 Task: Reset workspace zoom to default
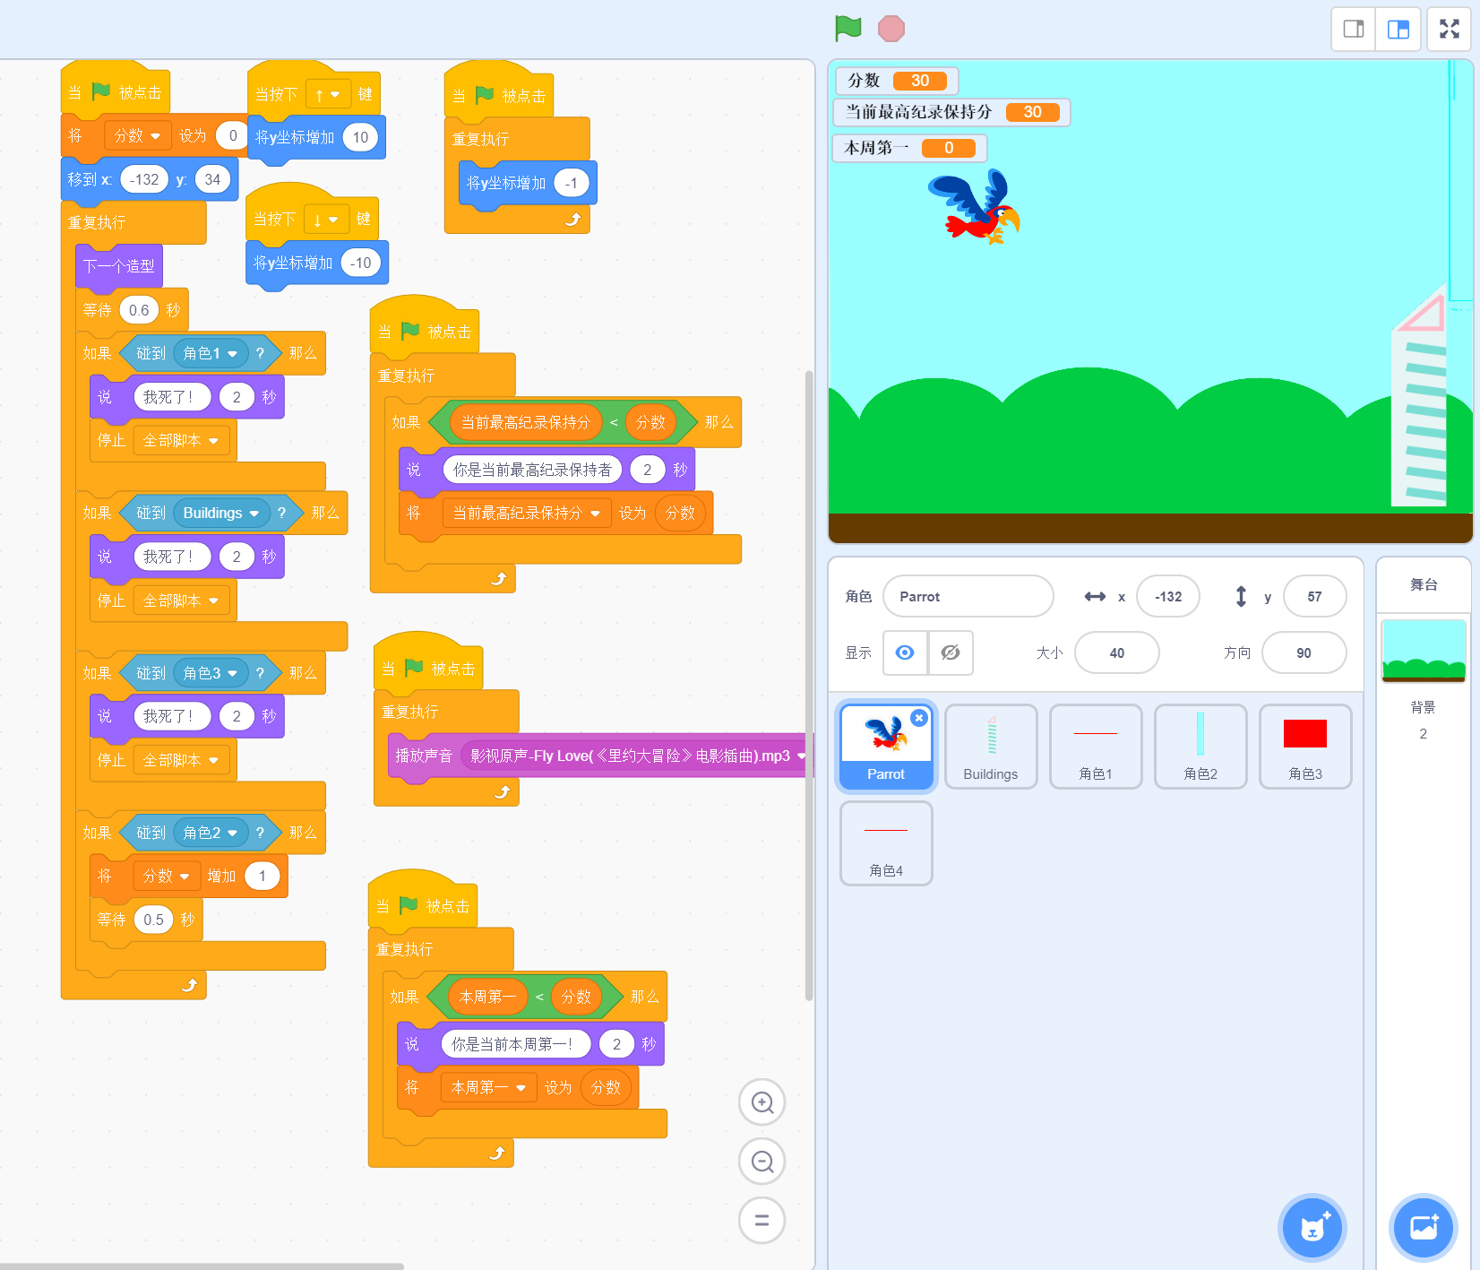762,1220
